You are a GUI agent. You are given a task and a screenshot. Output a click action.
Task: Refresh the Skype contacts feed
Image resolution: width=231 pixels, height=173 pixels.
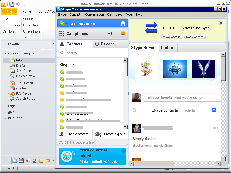click(134, 110)
